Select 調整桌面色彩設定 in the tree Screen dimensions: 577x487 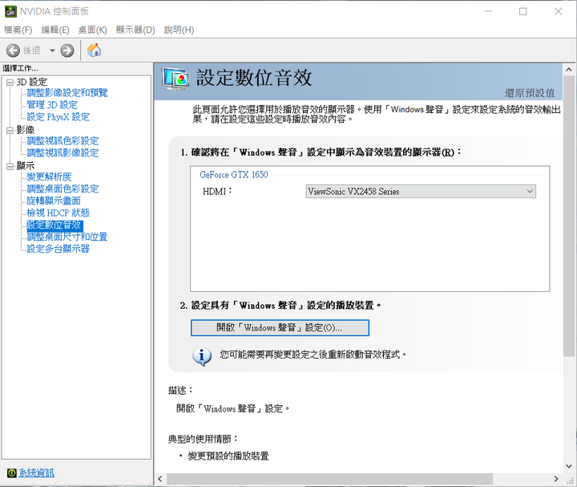coord(63,189)
